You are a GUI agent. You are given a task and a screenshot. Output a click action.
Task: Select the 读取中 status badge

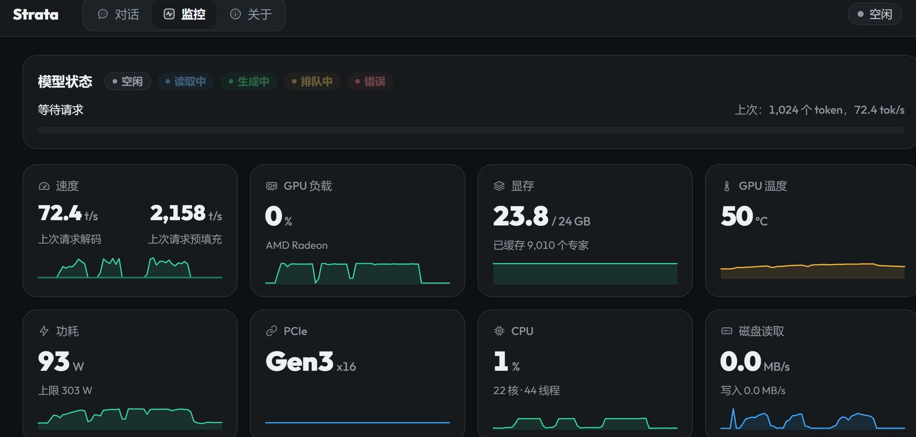click(x=186, y=81)
